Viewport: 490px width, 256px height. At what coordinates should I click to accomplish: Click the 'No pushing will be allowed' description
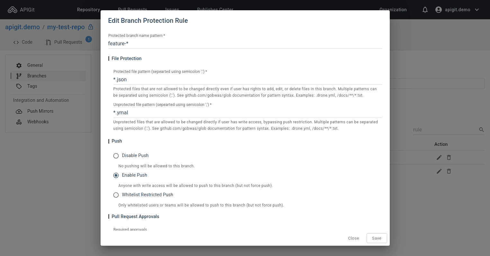156,166
